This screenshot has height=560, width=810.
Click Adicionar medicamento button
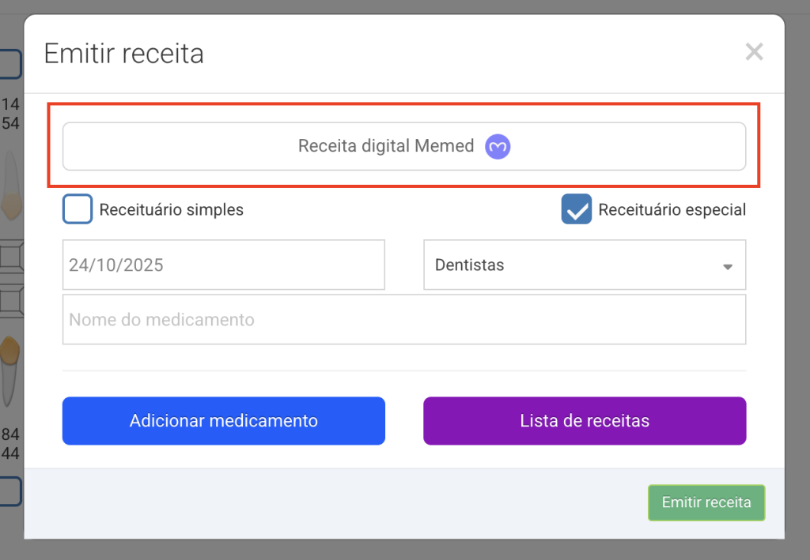(223, 421)
